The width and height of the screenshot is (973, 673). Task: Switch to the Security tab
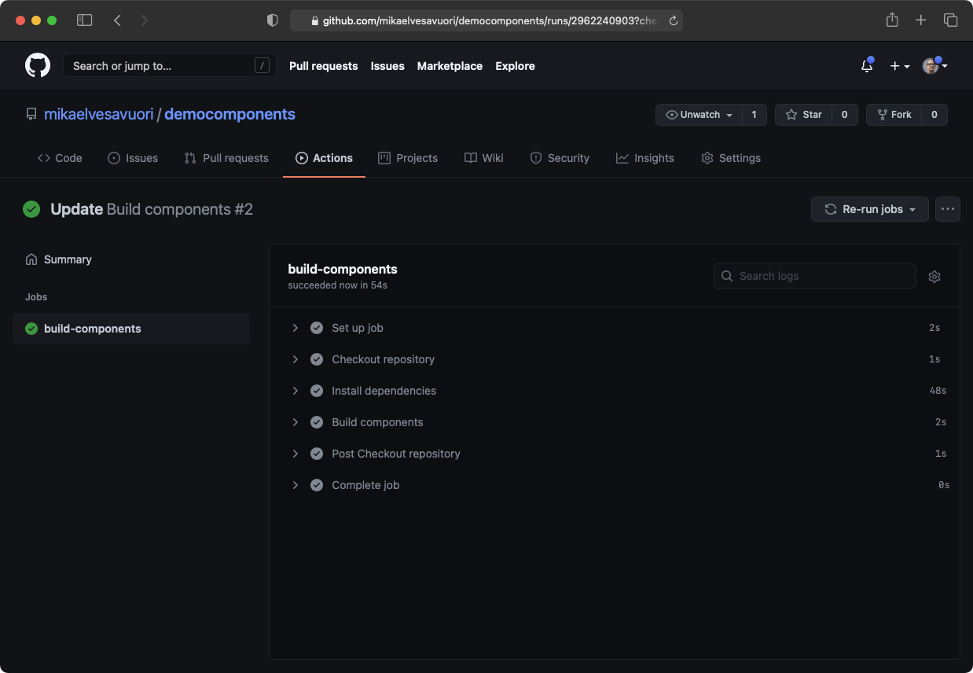(x=560, y=158)
